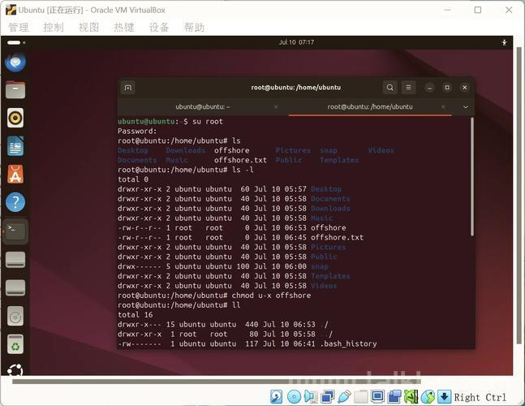Click the 'll' command at the prompt
Image resolution: width=525 pixels, height=406 pixels.
point(236,305)
